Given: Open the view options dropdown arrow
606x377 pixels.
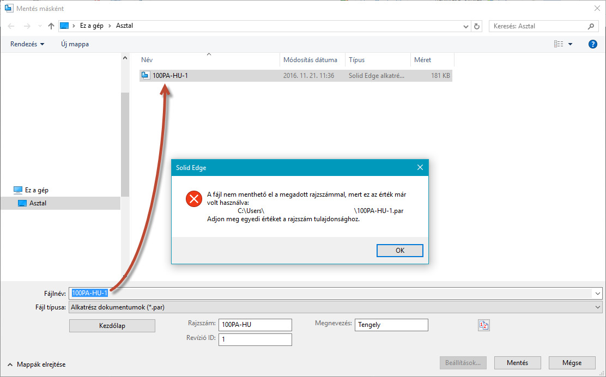Looking at the screenshot, I should pyautogui.click(x=570, y=44).
